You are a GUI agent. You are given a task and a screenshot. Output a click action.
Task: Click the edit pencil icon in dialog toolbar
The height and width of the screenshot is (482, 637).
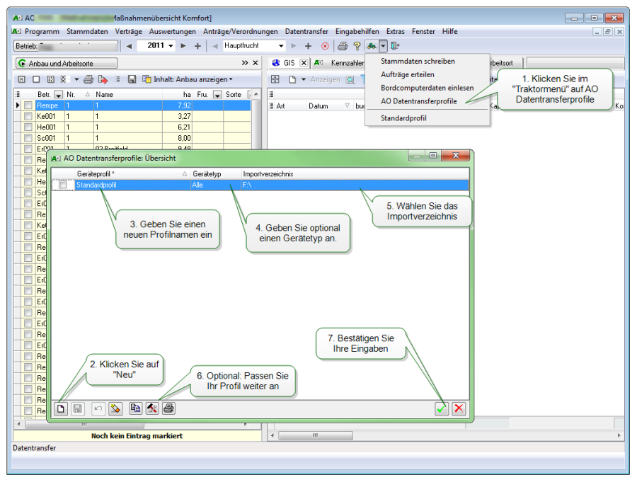[115, 408]
